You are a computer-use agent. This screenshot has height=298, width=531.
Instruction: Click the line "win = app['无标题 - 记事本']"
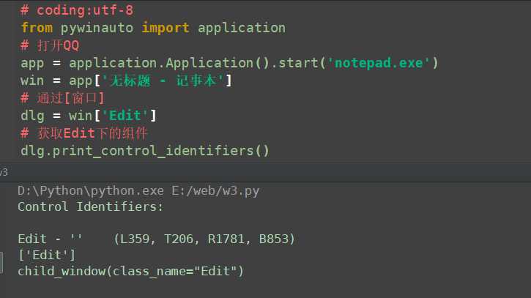[126, 81]
